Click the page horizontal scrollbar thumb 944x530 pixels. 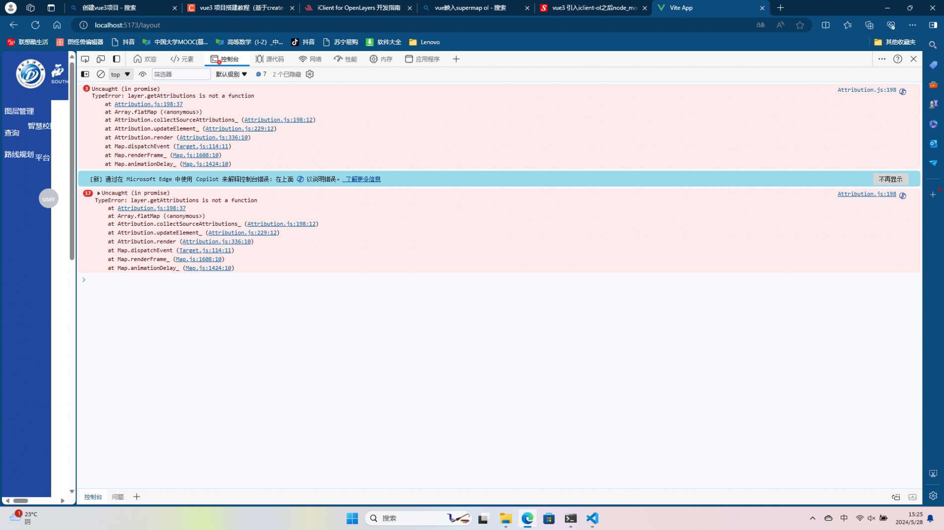[20, 501]
